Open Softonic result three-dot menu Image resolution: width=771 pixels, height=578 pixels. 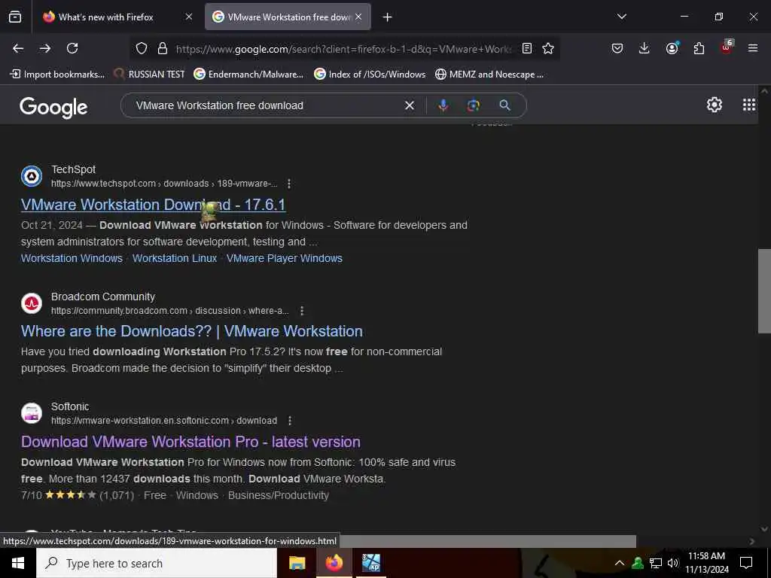click(x=290, y=421)
